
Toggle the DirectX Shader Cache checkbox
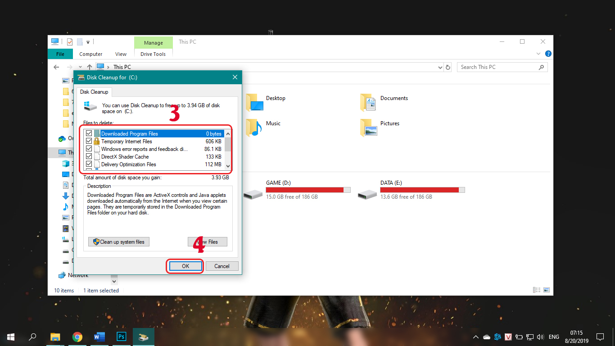coord(89,157)
